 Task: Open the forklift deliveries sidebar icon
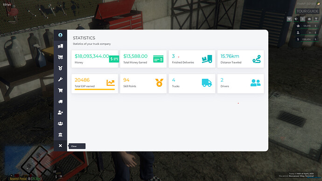pyautogui.click(x=60, y=46)
